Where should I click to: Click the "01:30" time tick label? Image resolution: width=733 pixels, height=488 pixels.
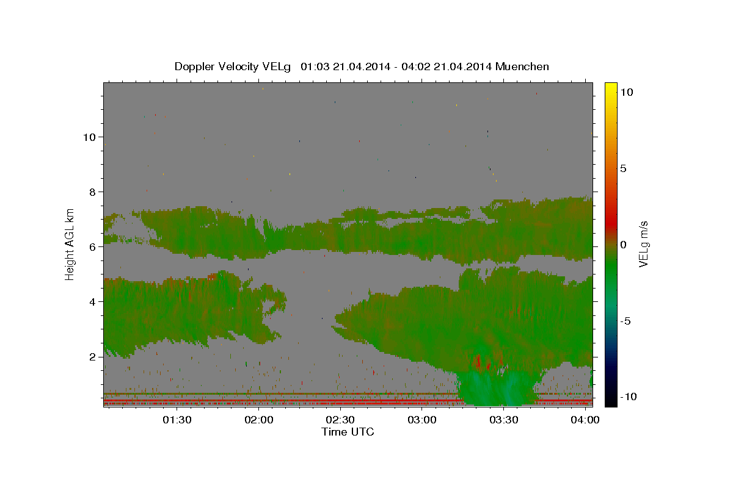(177, 420)
